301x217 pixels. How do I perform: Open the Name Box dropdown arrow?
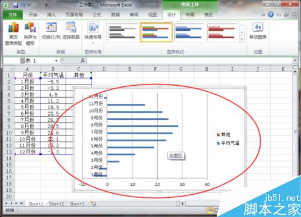[x=57, y=61]
